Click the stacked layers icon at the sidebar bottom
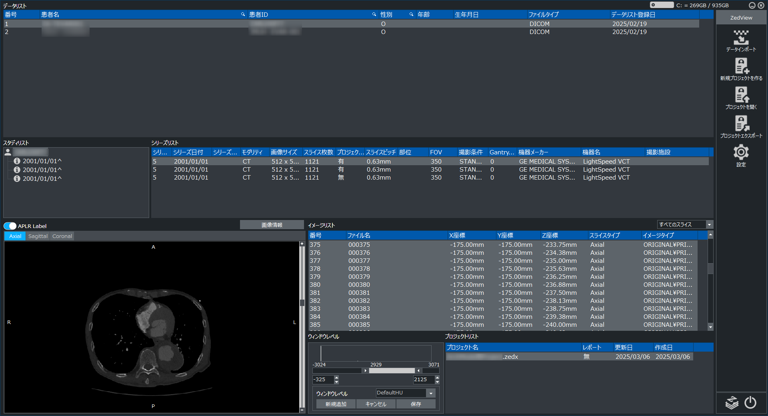The height and width of the screenshot is (416, 768). [x=732, y=402]
